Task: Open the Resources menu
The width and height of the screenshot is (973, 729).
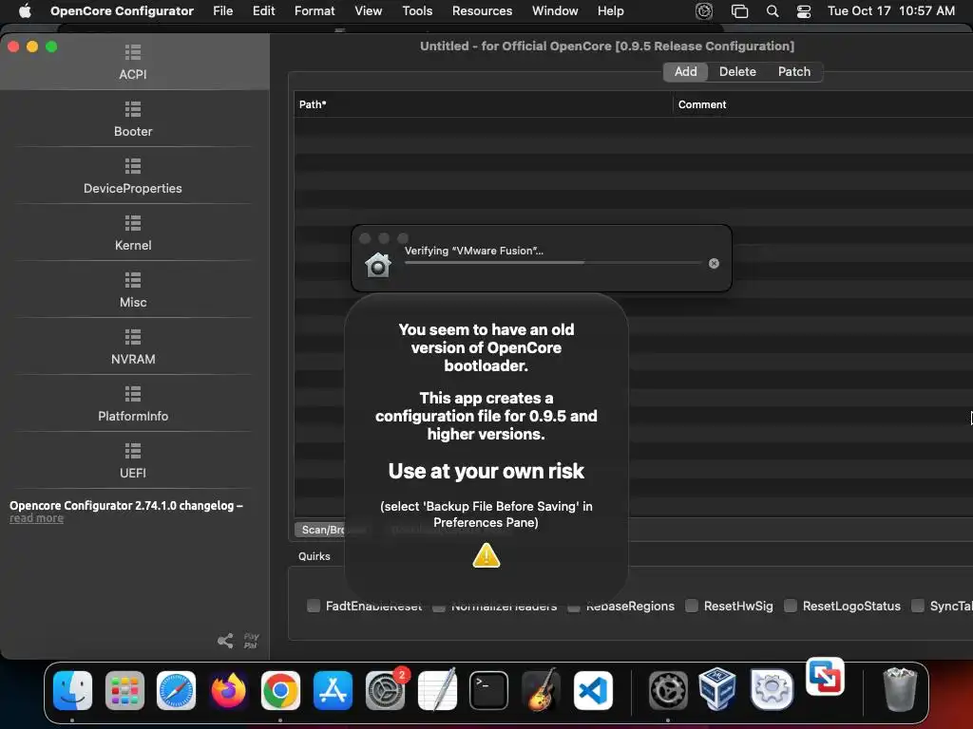Action: pyautogui.click(x=482, y=11)
